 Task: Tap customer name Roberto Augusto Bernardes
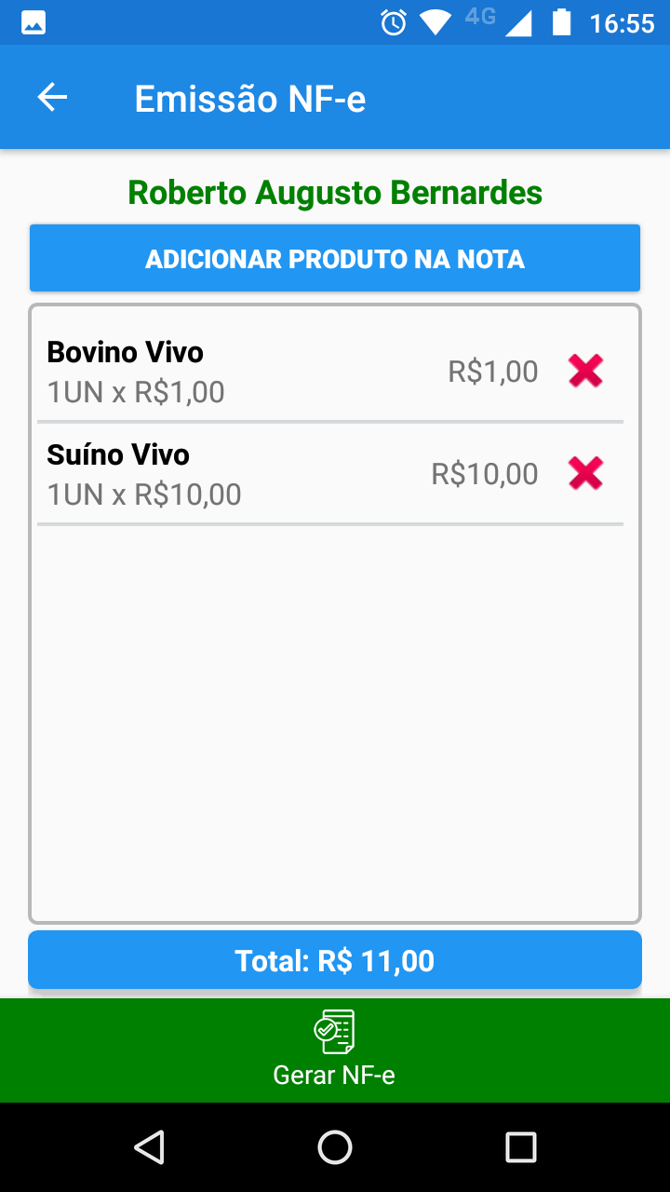(x=335, y=193)
